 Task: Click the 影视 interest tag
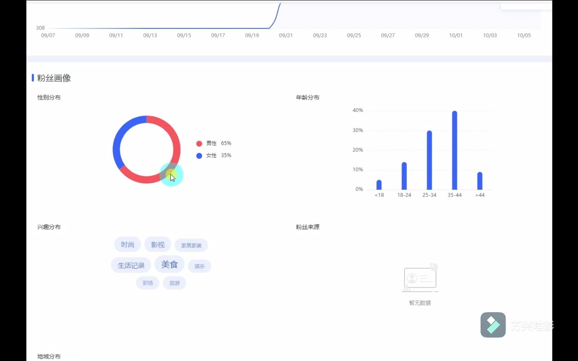[x=158, y=245]
